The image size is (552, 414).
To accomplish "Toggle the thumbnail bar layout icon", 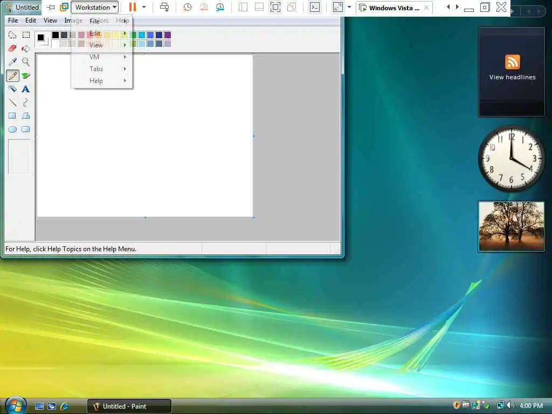I will pos(259,7).
